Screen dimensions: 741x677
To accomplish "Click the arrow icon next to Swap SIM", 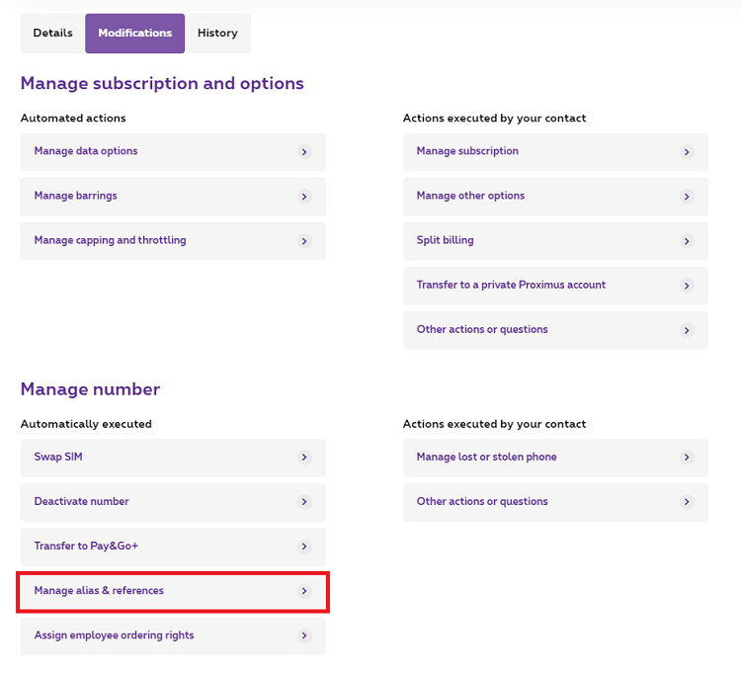I will coord(304,458).
